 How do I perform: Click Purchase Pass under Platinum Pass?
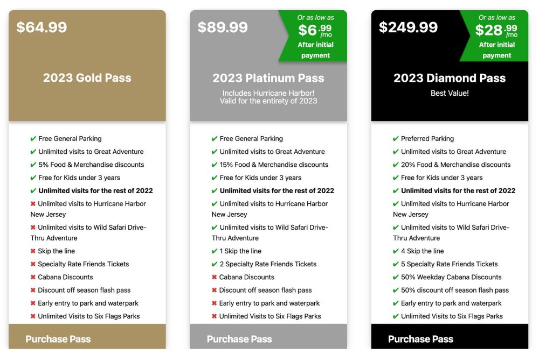click(239, 339)
